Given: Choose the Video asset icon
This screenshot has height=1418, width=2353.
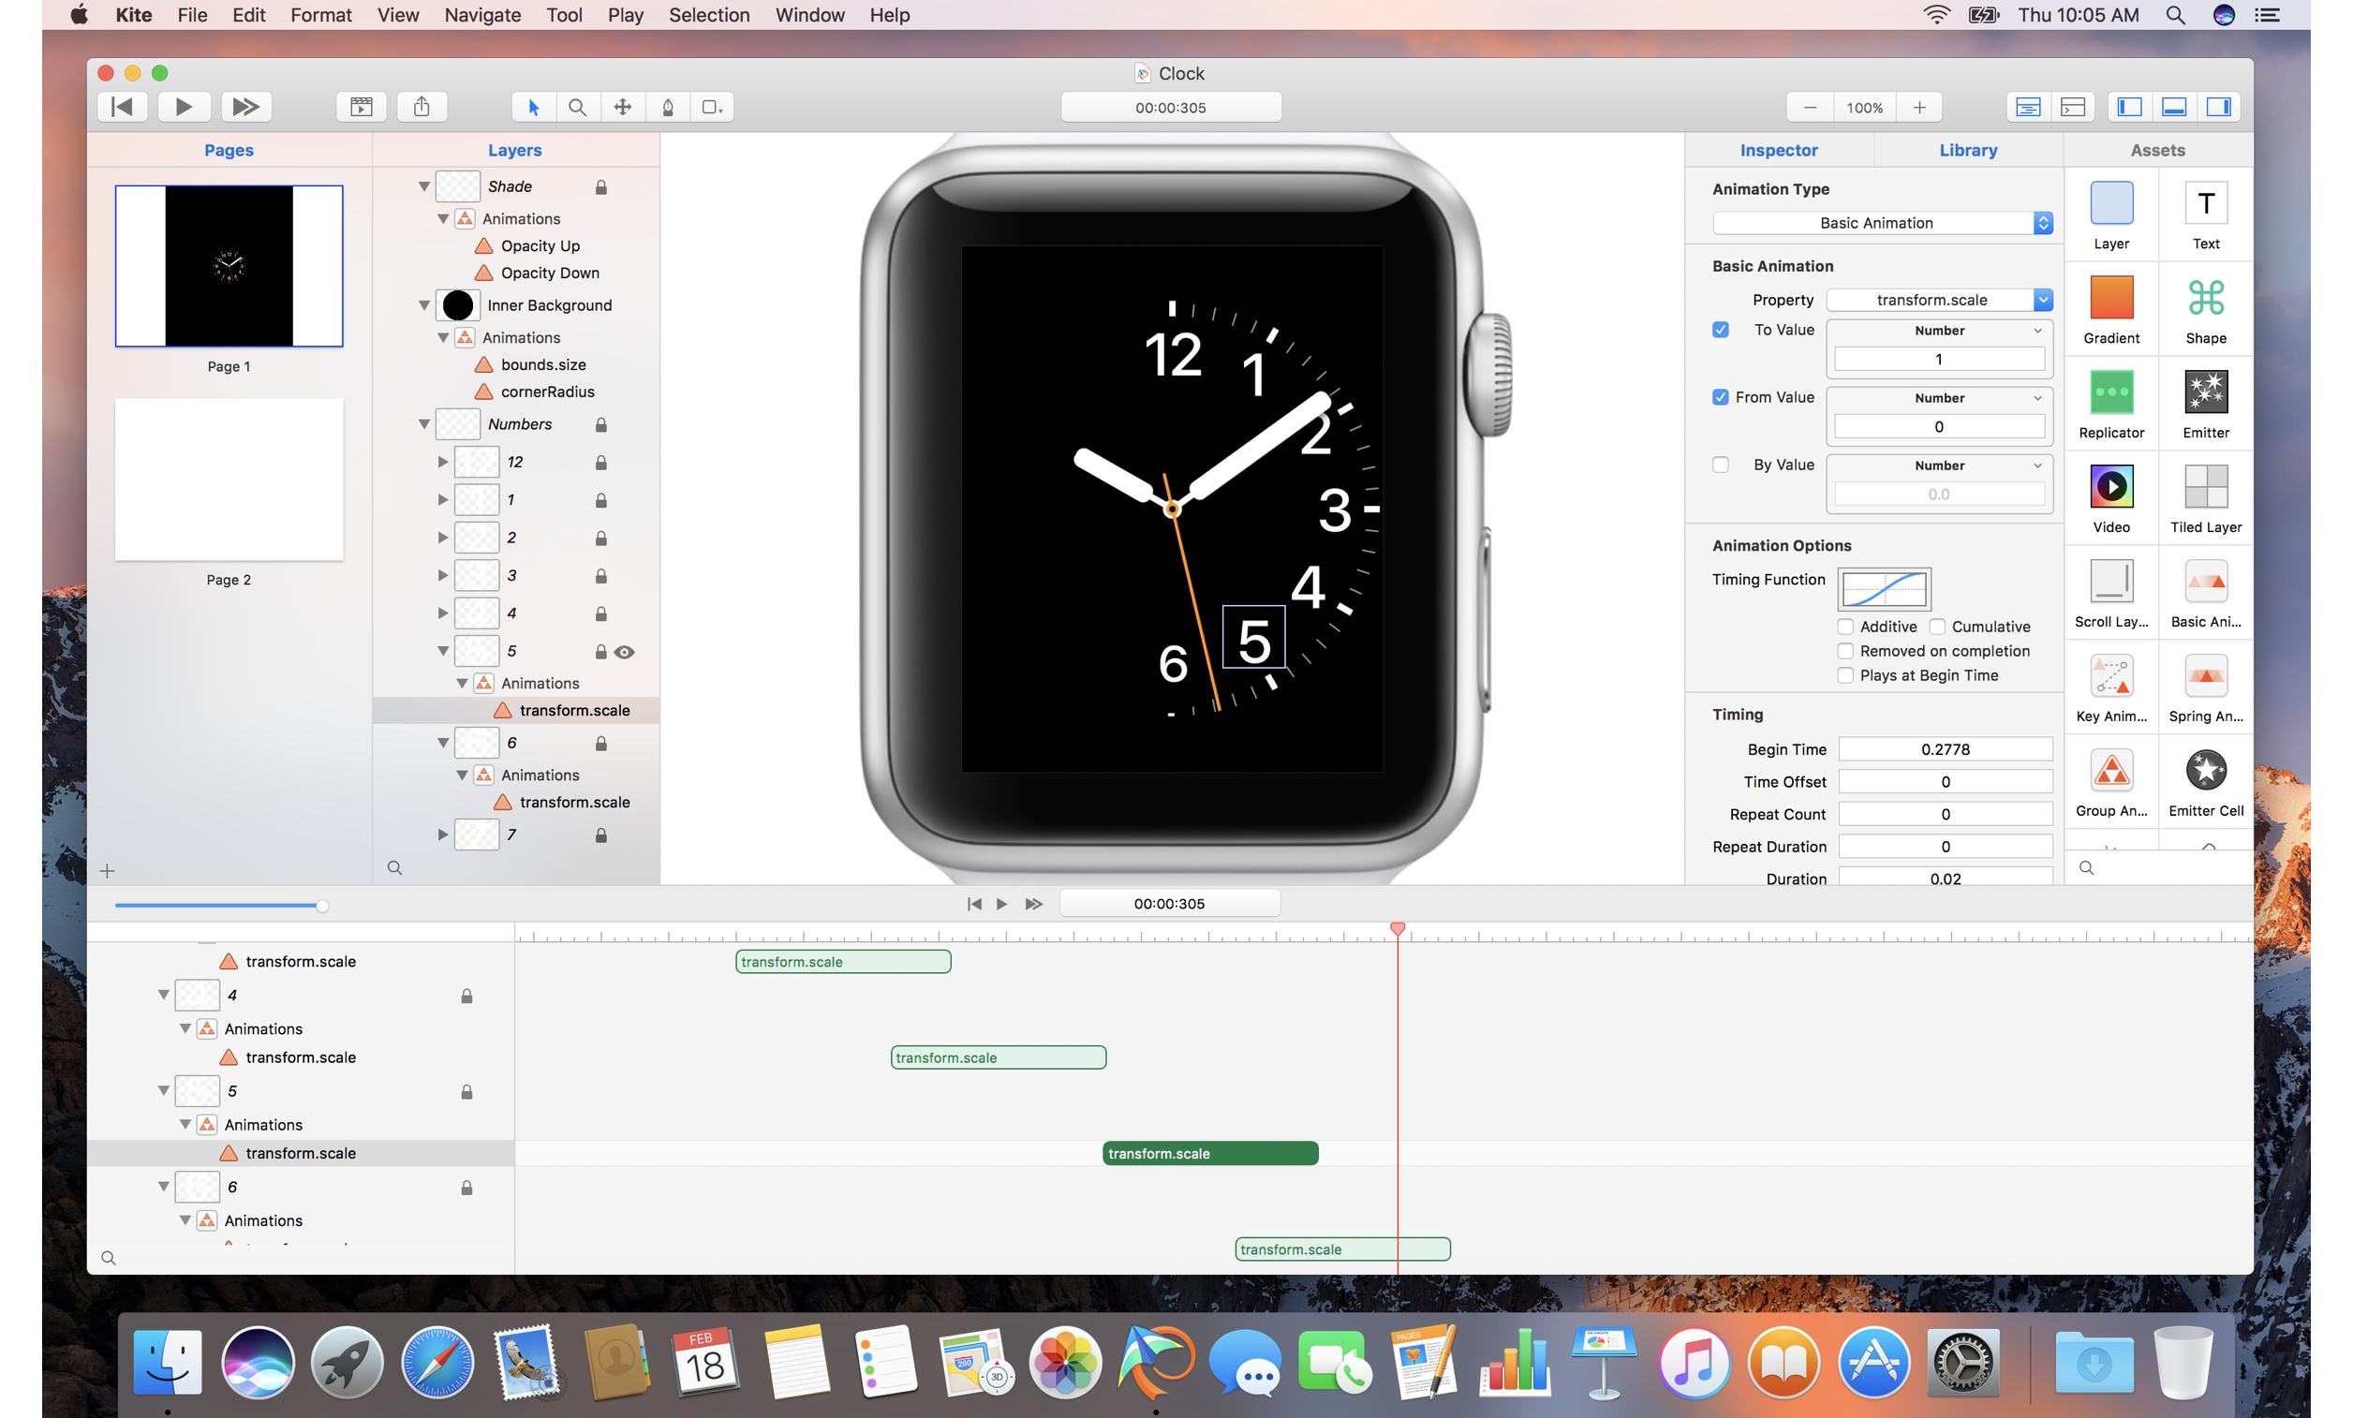Looking at the screenshot, I should pyautogui.click(x=2110, y=487).
